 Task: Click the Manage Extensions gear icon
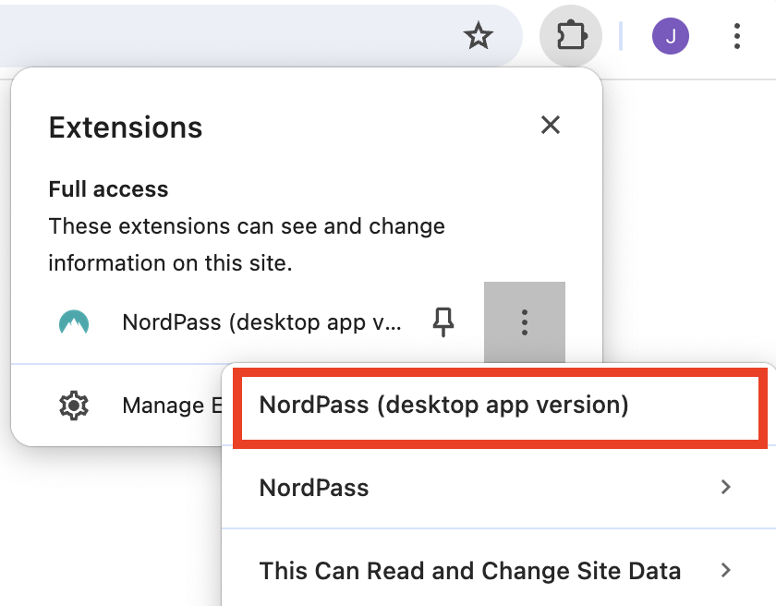click(74, 406)
